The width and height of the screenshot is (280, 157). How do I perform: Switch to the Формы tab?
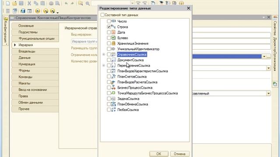click(35, 71)
